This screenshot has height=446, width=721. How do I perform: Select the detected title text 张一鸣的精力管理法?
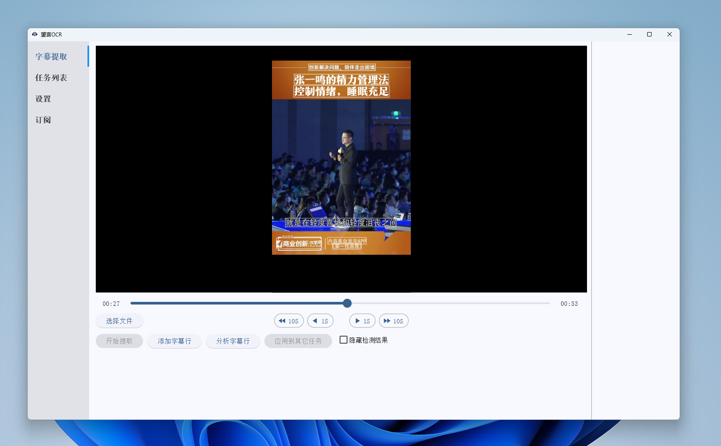(341, 80)
